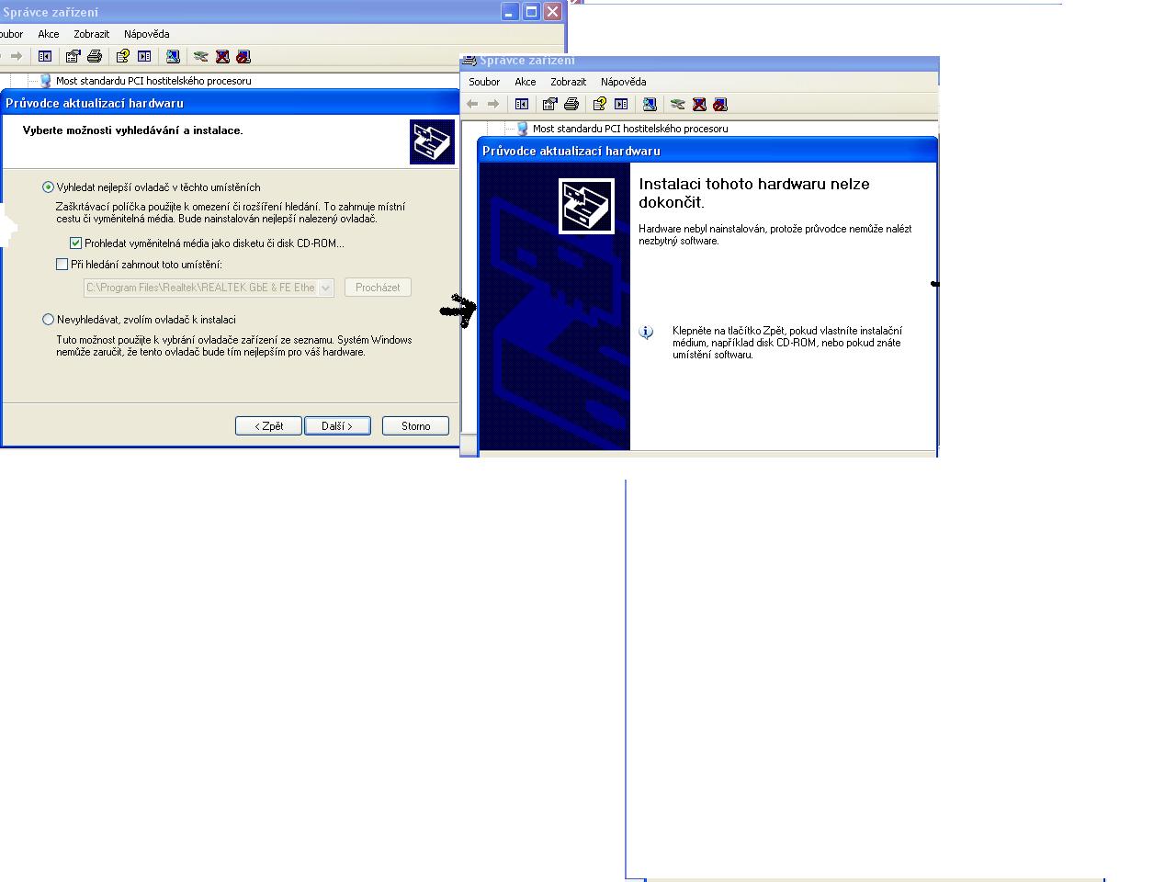Click printer icon in right window title bar

469,61
